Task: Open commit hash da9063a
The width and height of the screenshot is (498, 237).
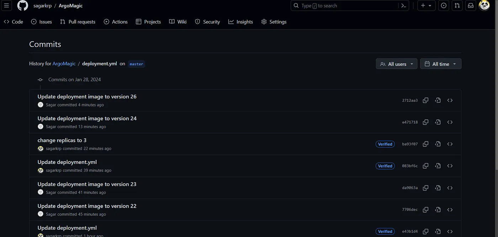Action: click(x=410, y=188)
